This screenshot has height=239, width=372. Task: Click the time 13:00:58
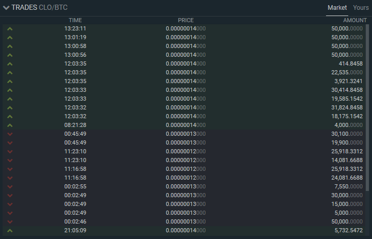(x=75, y=46)
